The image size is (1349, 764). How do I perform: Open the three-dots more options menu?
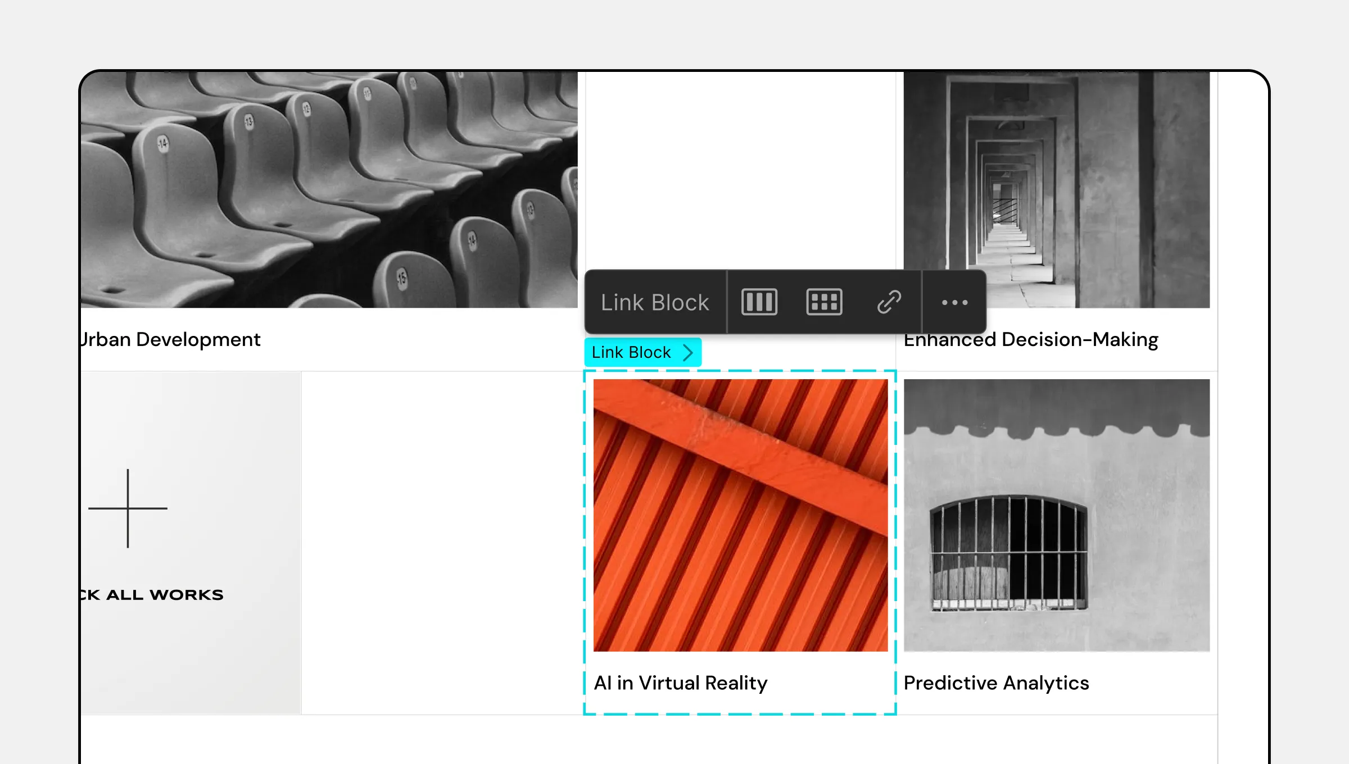coord(954,302)
